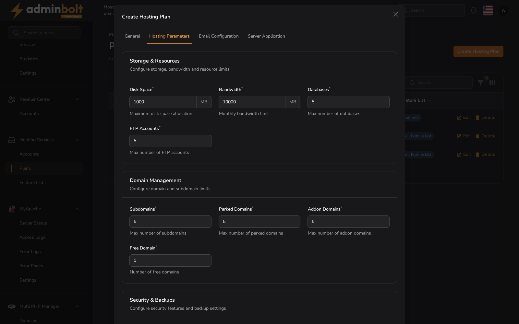This screenshot has width=519, height=324.
Task: Click Edit in the third plan row
Action: point(464,155)
